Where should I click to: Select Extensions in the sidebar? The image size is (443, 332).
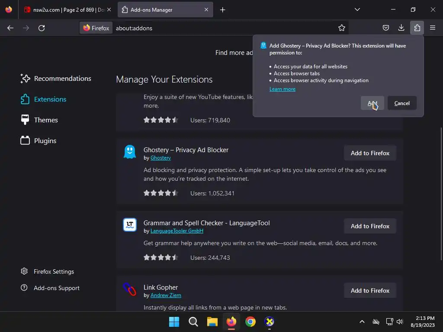44,99
